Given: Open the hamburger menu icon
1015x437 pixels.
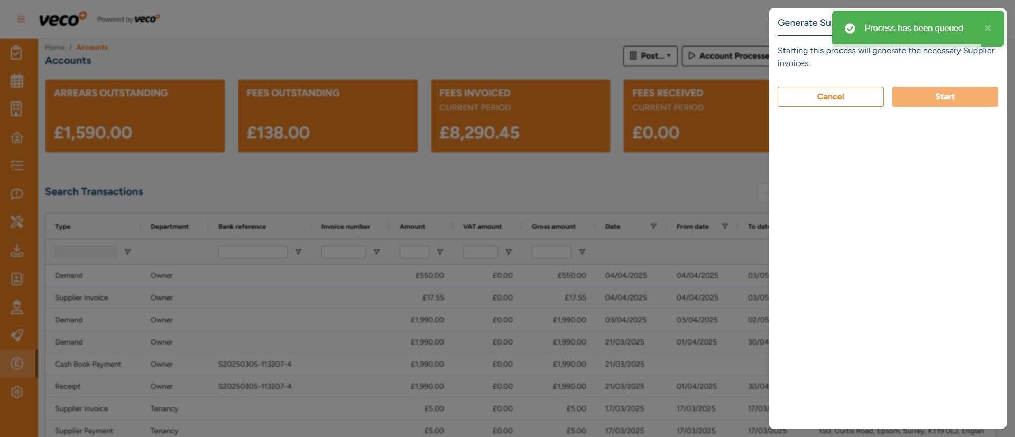Looking at the screenshot, I should pyautogui.click(x=21, y=19).
